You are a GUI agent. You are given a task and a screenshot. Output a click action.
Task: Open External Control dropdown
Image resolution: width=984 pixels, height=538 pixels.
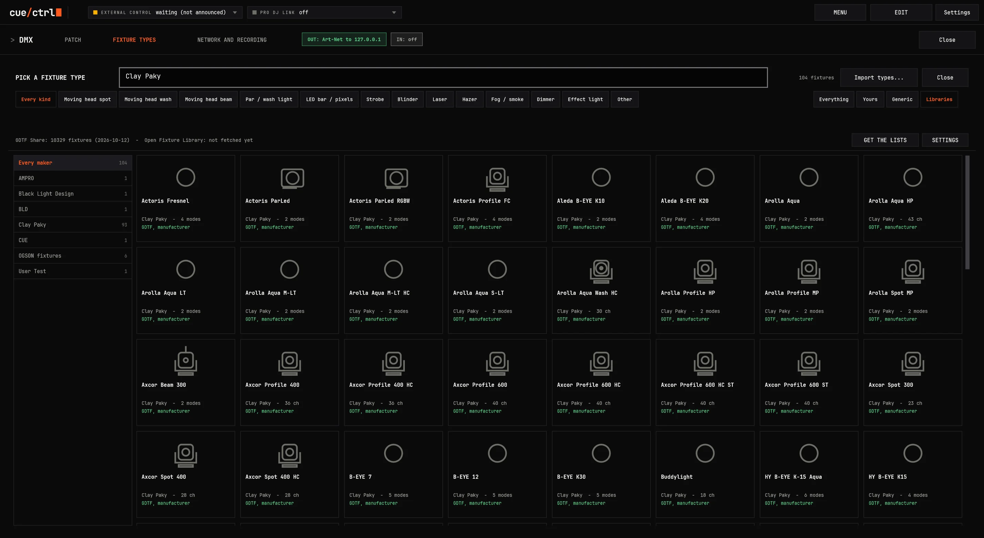point(165,12)
